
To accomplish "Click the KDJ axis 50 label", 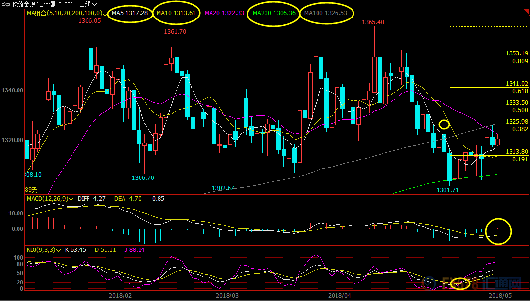I will [x=20, y=273].
